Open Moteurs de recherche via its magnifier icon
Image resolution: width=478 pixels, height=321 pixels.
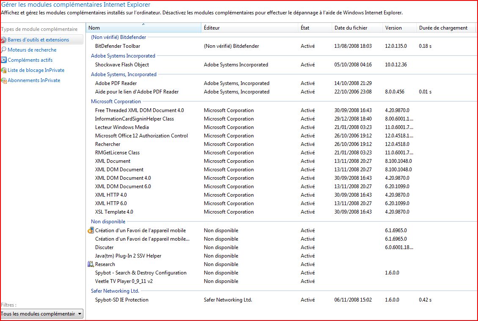[x=4, y=49]
